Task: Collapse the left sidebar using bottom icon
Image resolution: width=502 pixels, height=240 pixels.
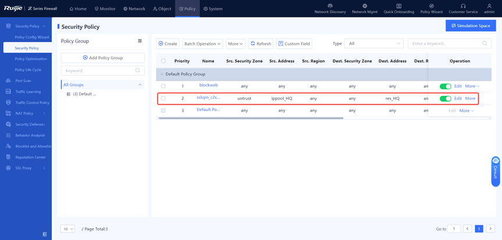Action: coord(45,234)
